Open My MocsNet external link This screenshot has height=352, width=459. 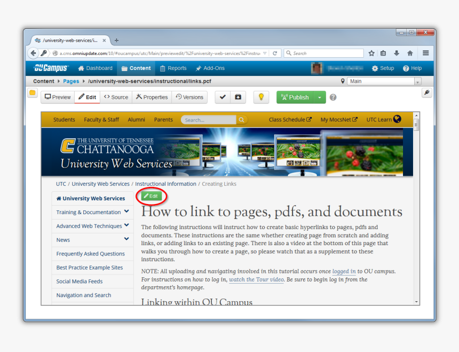tap(339, 120)
